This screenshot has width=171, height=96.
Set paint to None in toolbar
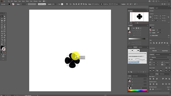(x=5, y=52)
